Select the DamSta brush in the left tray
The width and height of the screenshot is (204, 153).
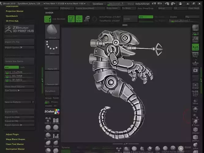[56, 128]
